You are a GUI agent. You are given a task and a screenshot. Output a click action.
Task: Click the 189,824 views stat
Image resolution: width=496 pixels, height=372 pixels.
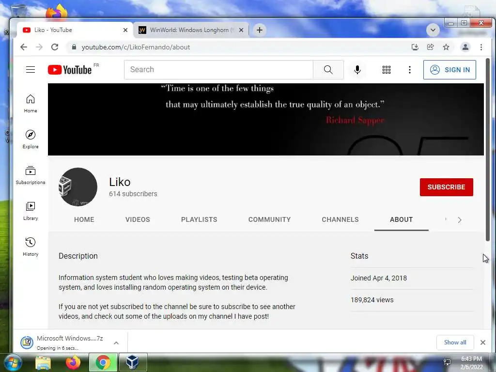click(372, 300)
